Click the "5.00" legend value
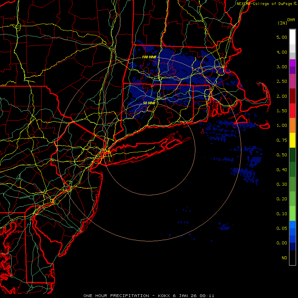The image size is (298, 298). tap(282, 37)
